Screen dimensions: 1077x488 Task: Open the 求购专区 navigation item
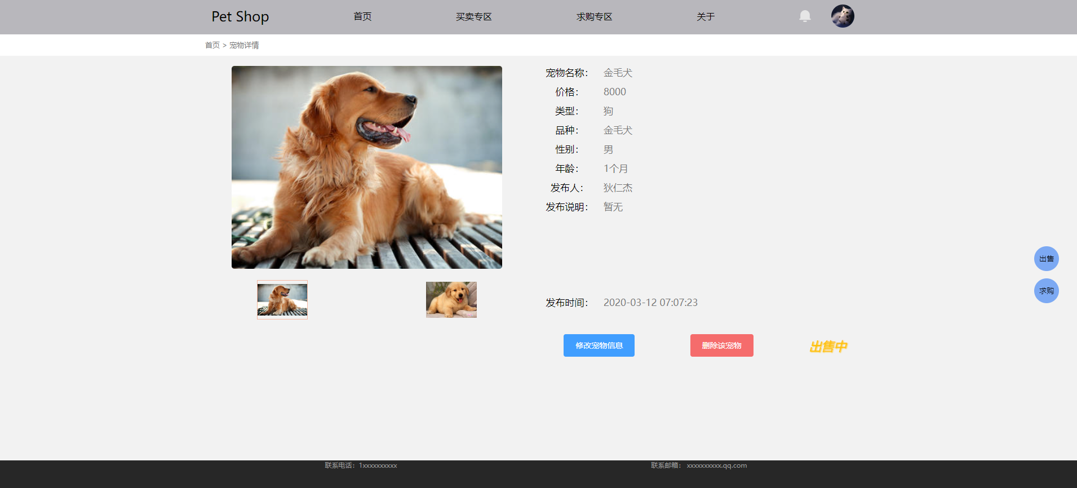[x=594, y=17]
